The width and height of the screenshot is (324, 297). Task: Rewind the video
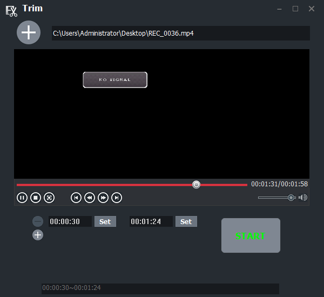(x=90, y=198)
